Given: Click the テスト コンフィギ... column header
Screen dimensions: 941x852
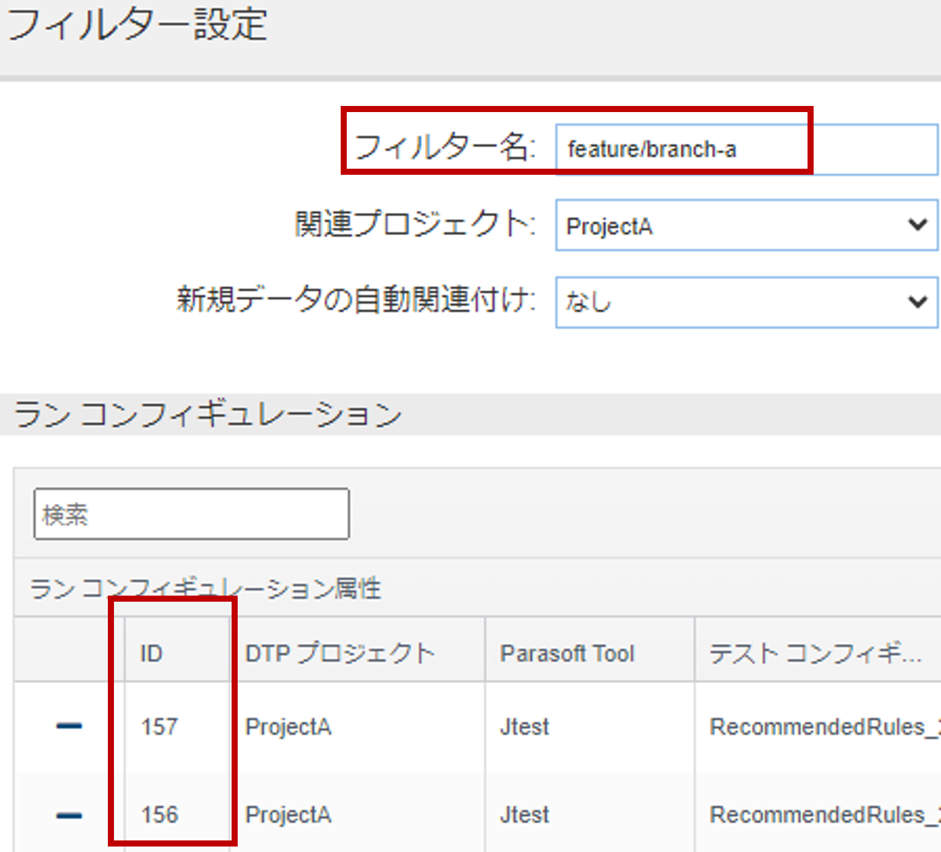Looking at the screenshot, I should click(x=815, y=653).
